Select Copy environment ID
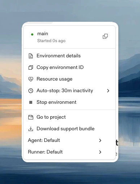Image resolution: width=140 pixels, height=184 pixels. click(x=69, y=68)
